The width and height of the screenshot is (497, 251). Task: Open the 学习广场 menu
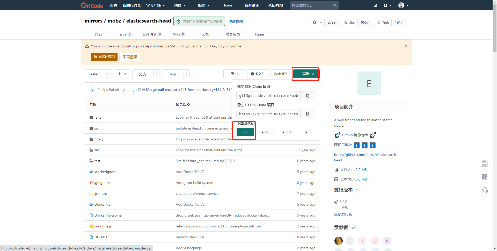[156, 5]
